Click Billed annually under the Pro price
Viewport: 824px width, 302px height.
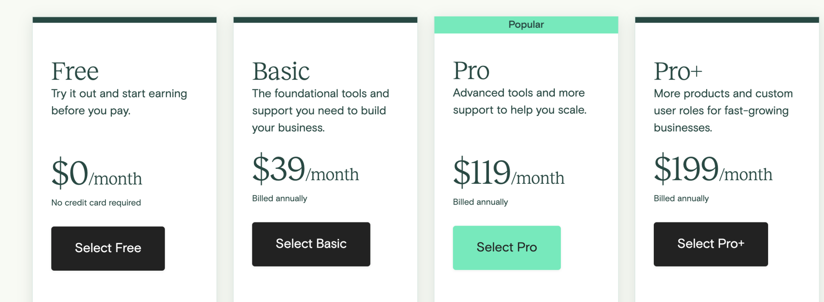click(x=481, y=201)
